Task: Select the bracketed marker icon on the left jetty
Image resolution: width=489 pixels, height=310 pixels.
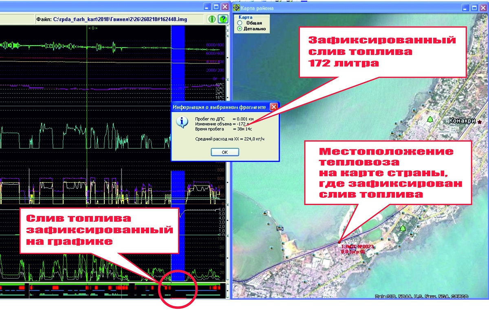Action: [x=280, y=228]
